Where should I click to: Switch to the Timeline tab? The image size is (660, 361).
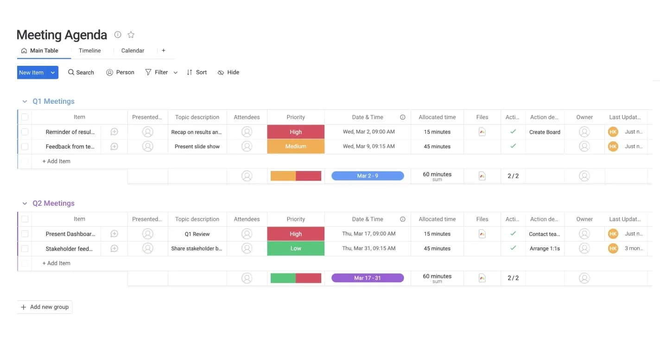(x=89, y=51)
